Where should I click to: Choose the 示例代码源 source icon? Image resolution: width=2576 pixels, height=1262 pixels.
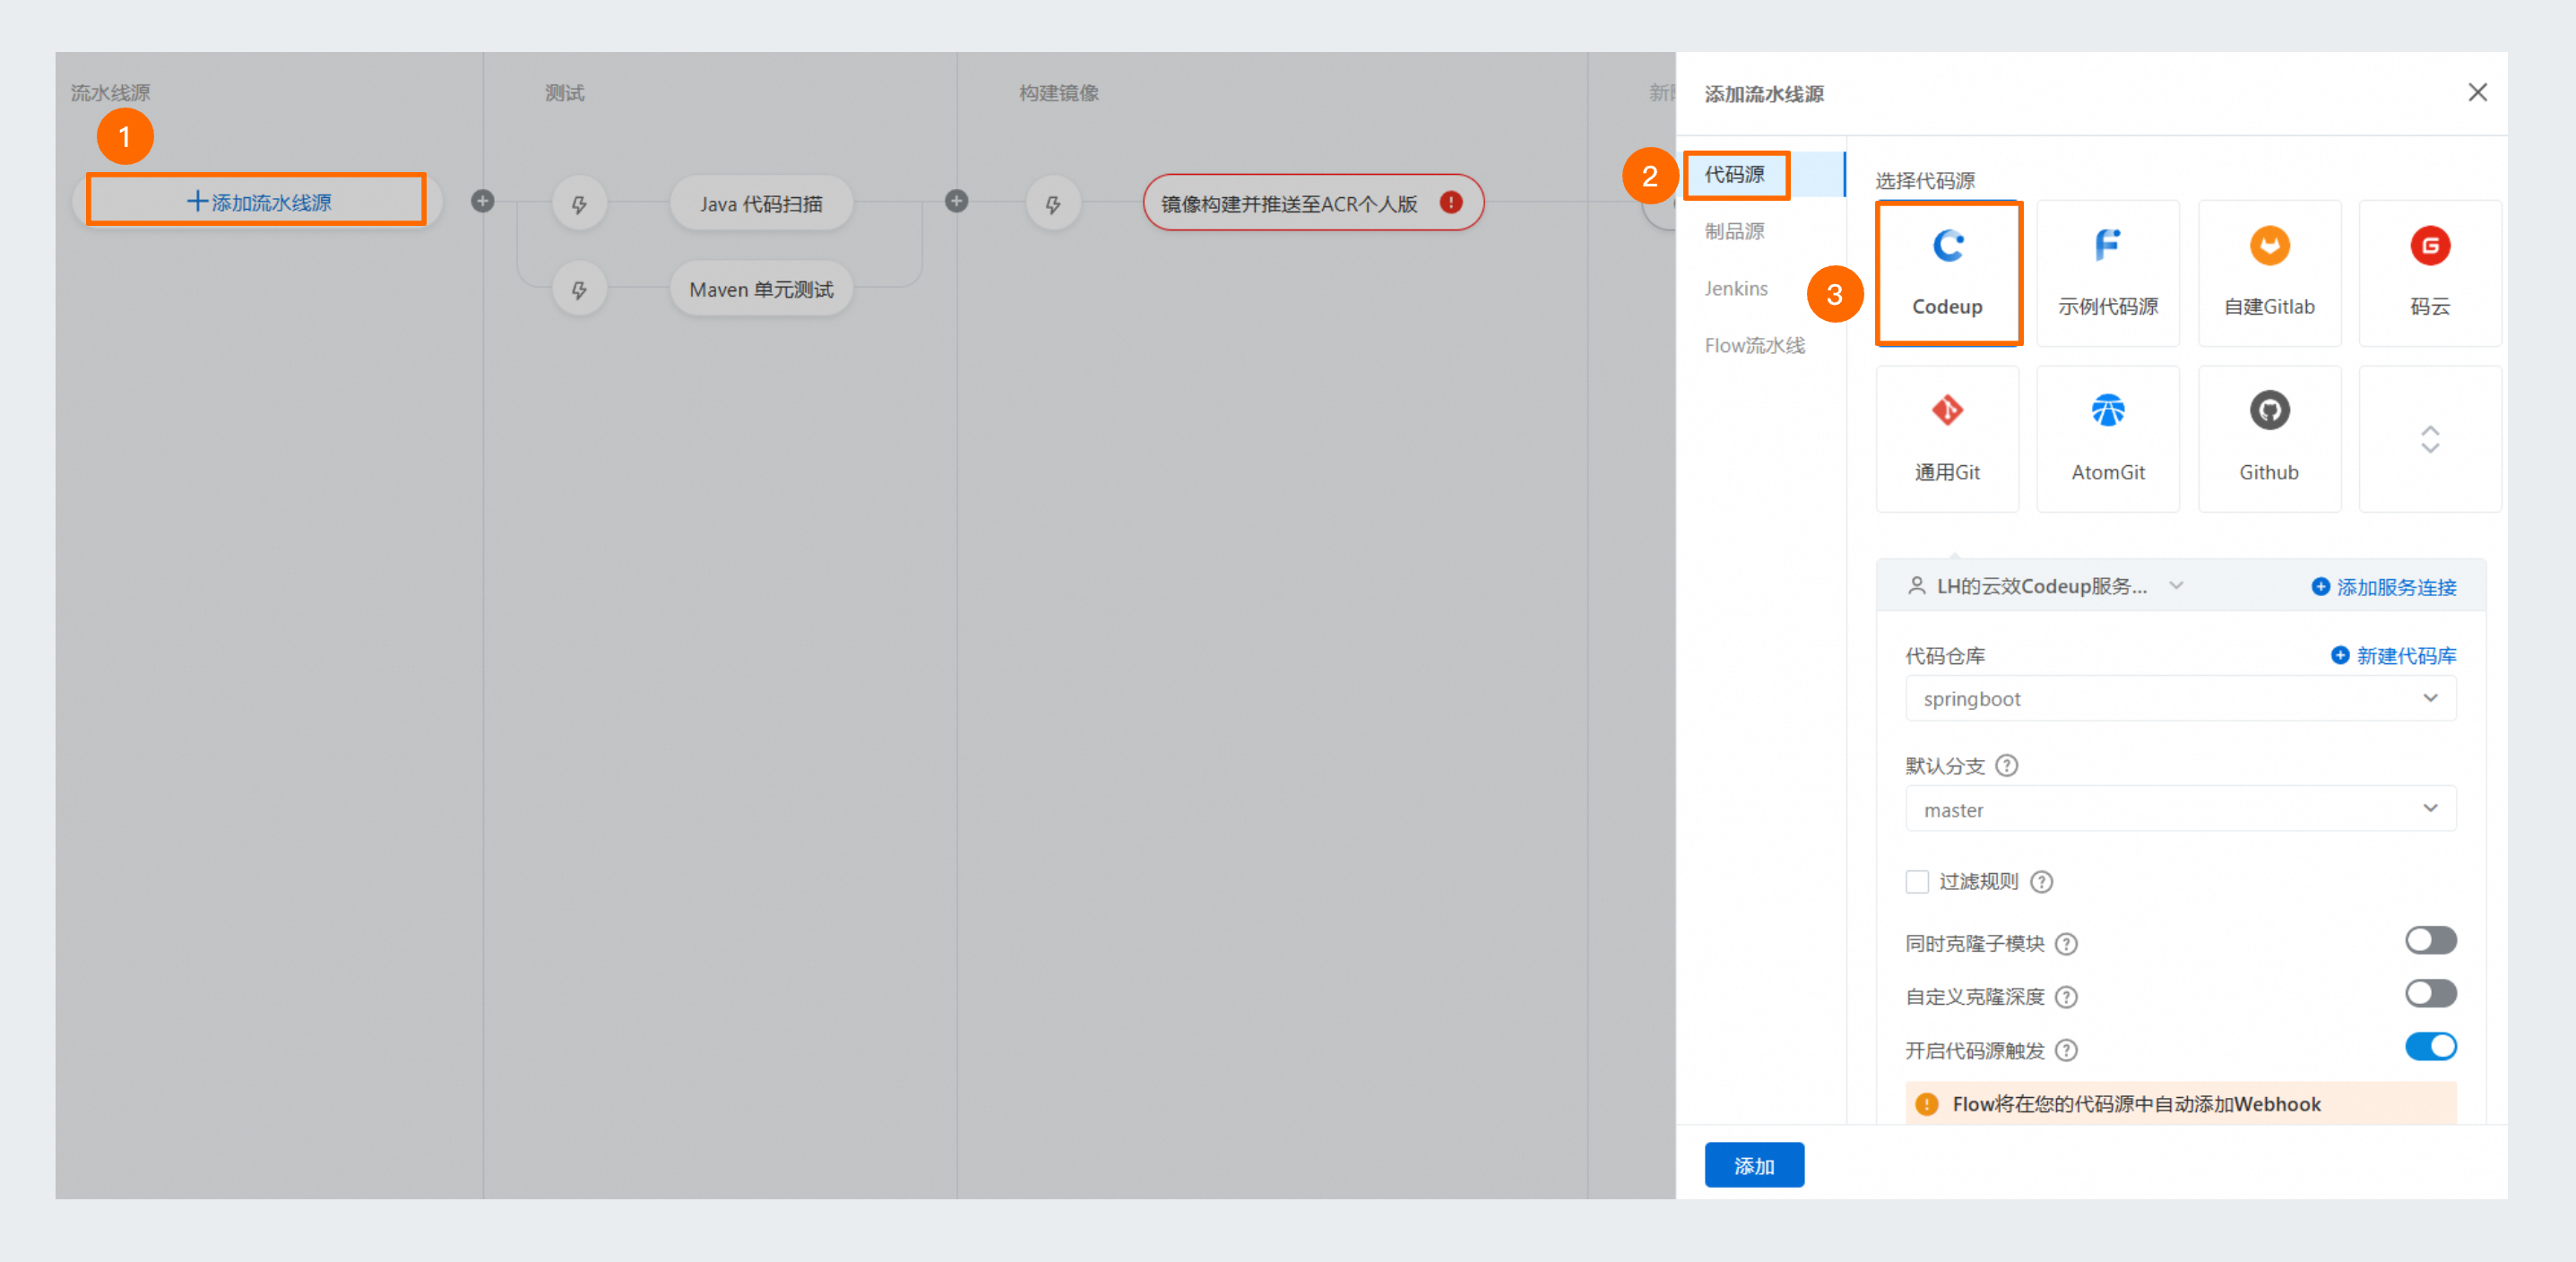point(2107,246)
